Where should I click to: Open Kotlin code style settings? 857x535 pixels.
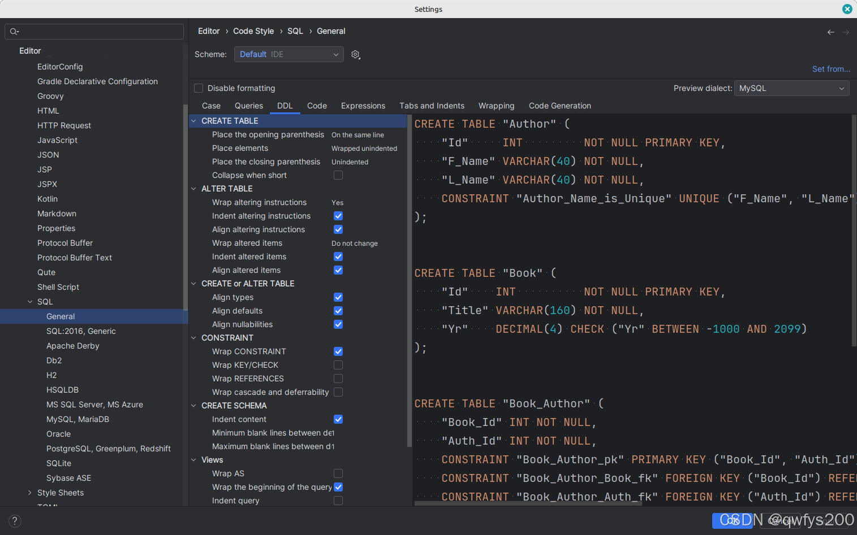[48, 199]
